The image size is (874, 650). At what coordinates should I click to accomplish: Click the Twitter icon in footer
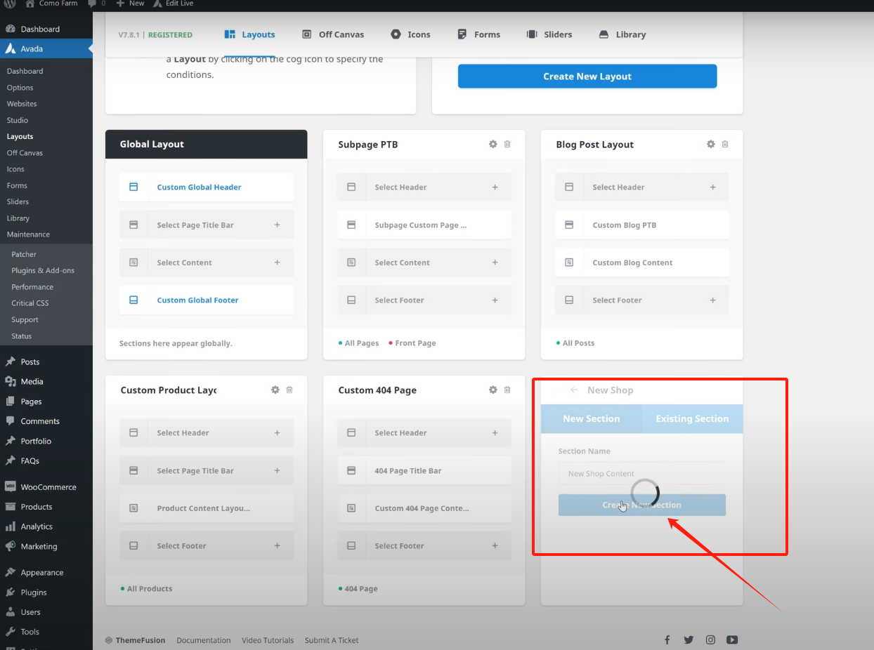pos(689,639)
